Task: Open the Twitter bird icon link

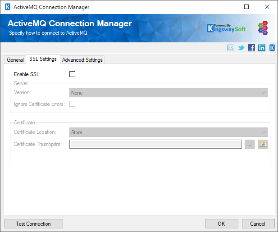Action: click(x=241, y=48)
